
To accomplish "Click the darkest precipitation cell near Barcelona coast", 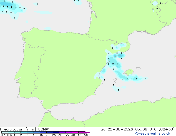I will 120,55.
